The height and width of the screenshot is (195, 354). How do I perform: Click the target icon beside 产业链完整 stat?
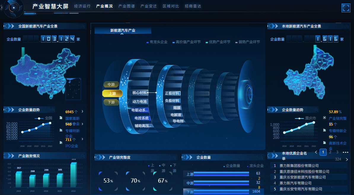pos(324,118)
